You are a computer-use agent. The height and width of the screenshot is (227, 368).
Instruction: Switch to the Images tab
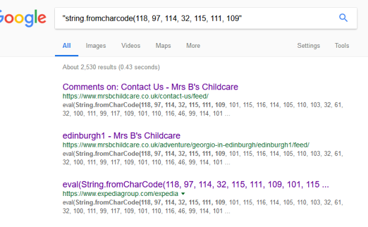96,46
